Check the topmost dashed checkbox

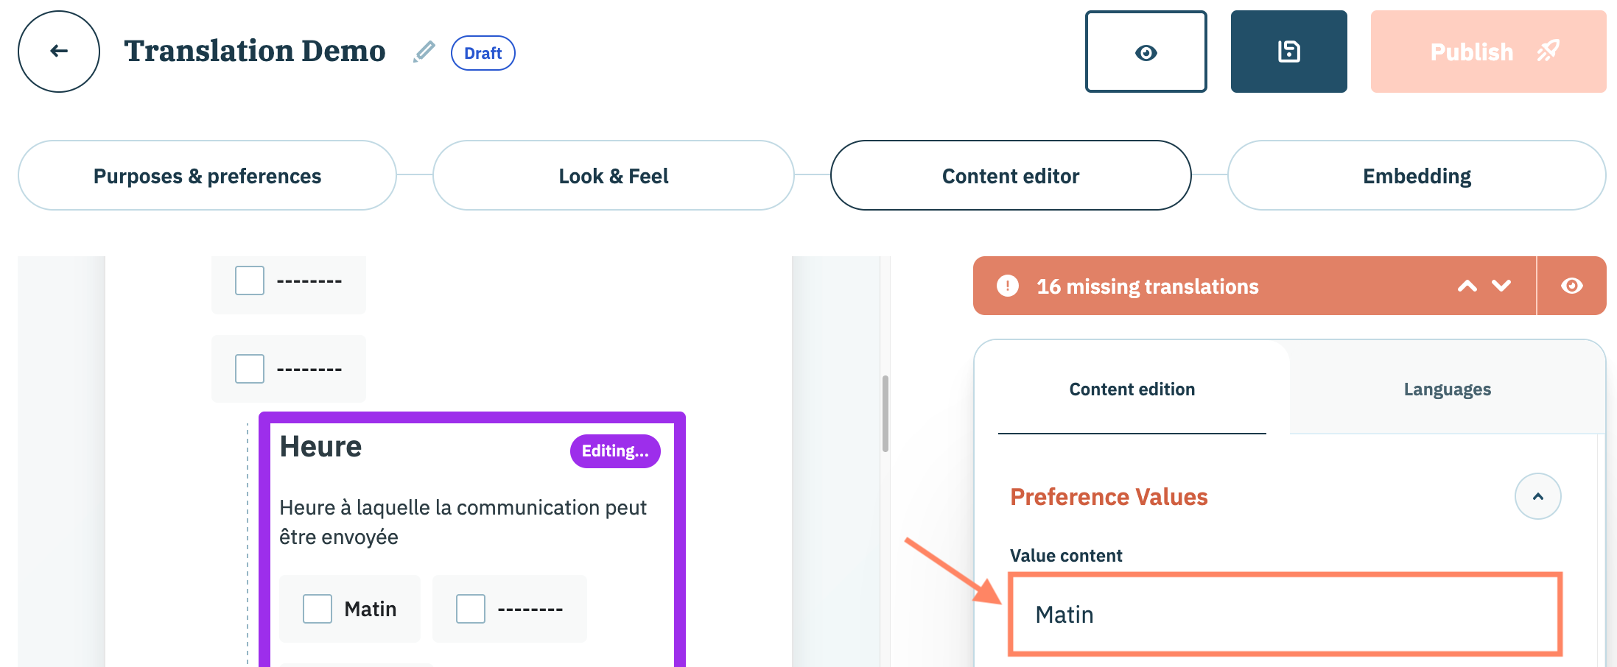250,280
